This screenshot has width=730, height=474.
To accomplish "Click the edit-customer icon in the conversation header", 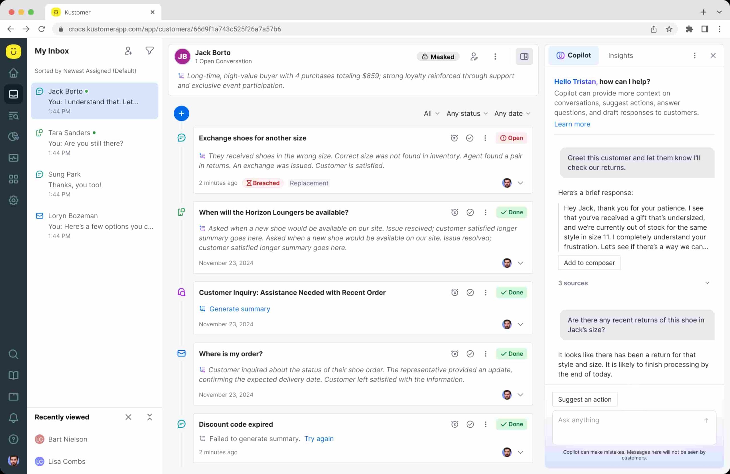I will [474, 56].
